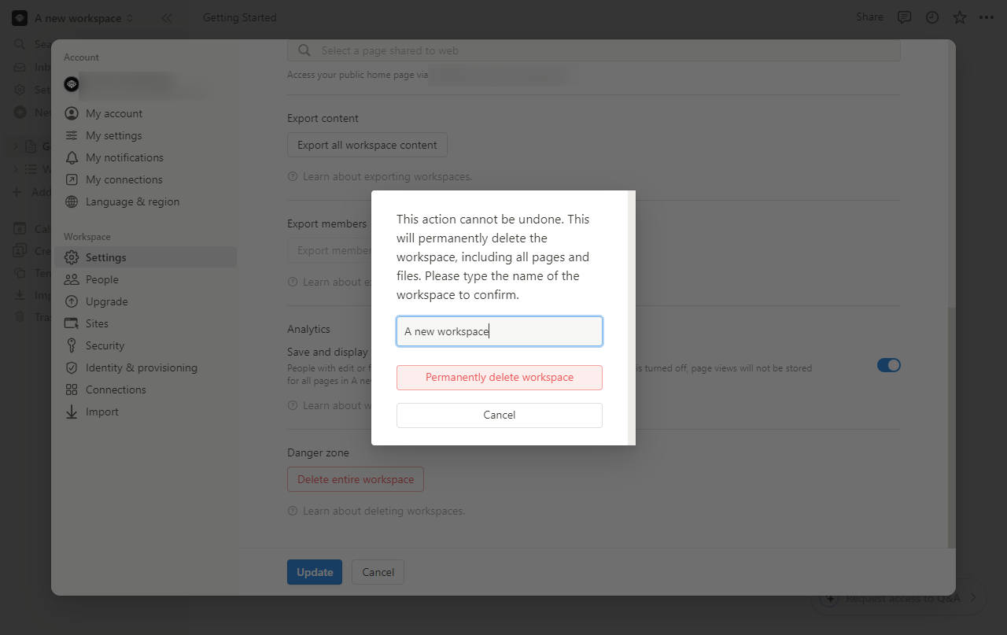Collapse sidebar with double-chevron icon
1007x635 pixels.
click(166, 17)
